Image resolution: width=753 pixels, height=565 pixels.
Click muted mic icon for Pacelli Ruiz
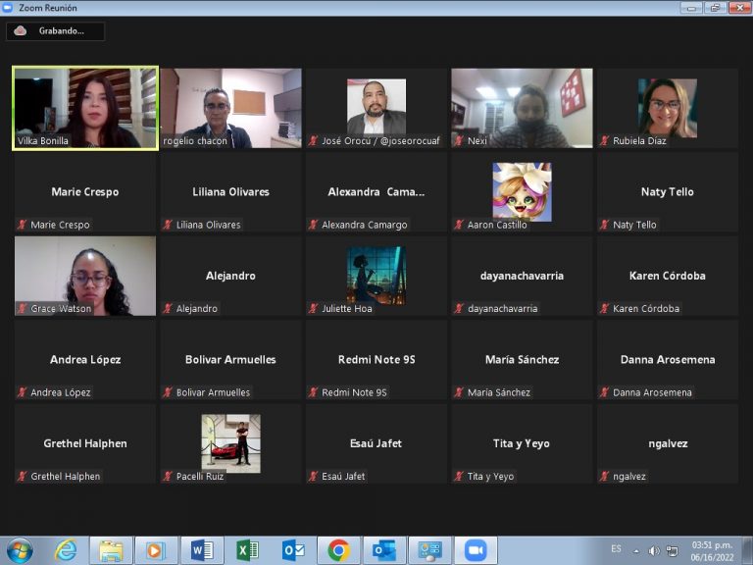coord(167,476)
